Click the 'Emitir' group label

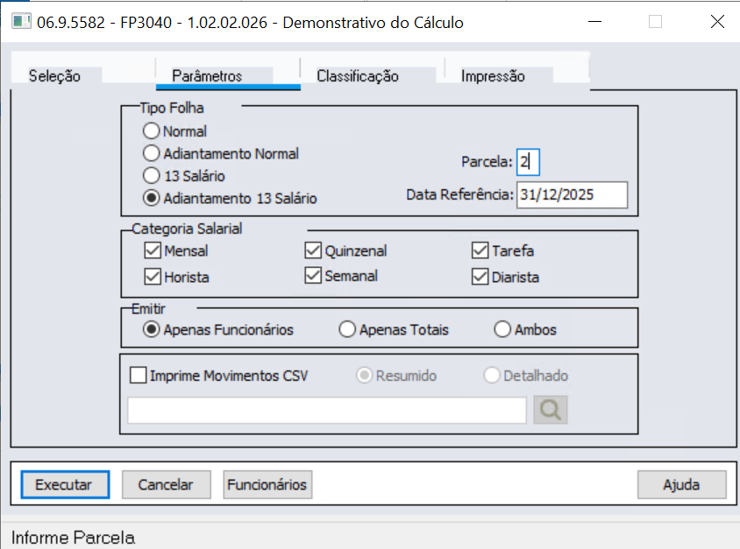point(148,309)
